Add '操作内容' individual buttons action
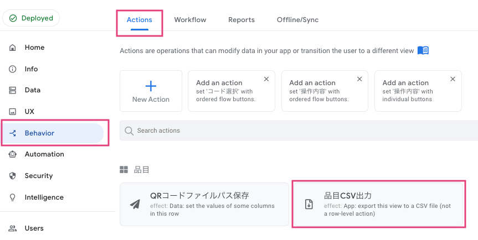Screen dimensions: 478x240 pyautogui.click(x=418, y=91)
